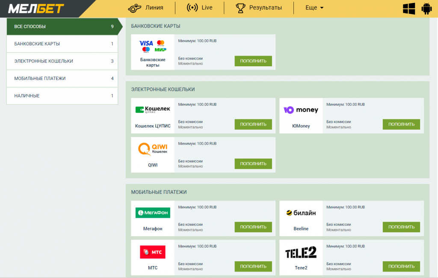Viewport: 438px width, 278px height.
Task: Click the Мобильные платежи section heading
Action: click(159, 192)
